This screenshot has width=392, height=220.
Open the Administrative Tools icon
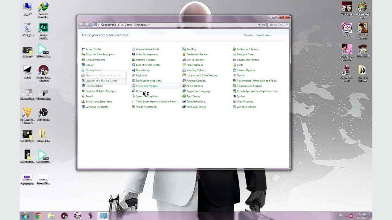pos(134,49)
